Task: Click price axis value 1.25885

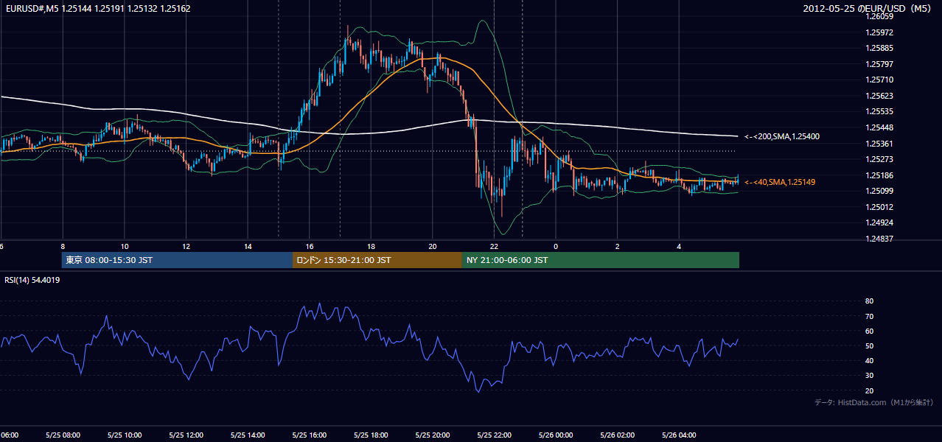Action: tap(880, 49)
